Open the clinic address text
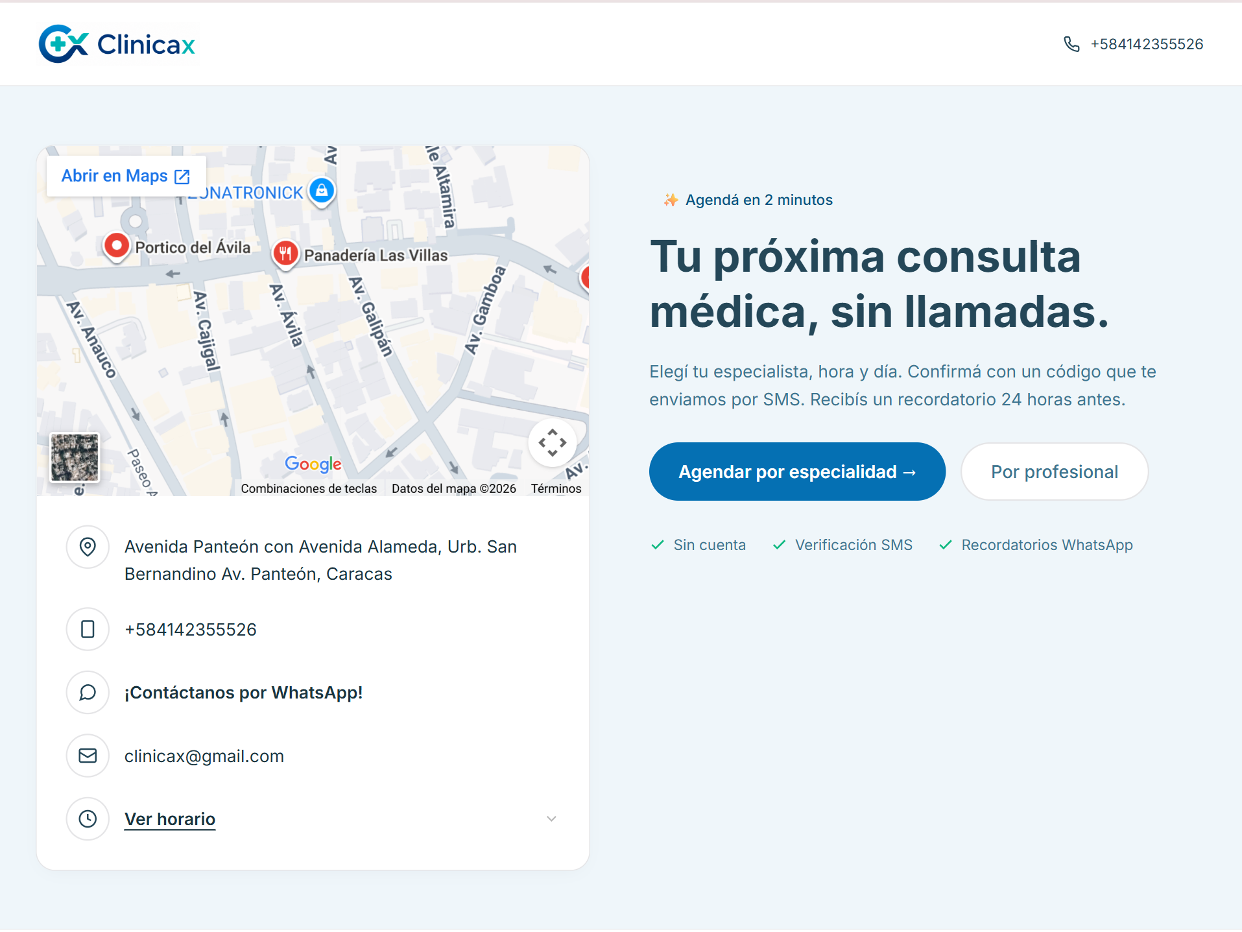This screenshot has height=932, width=1242. click(x=320, y=560)
